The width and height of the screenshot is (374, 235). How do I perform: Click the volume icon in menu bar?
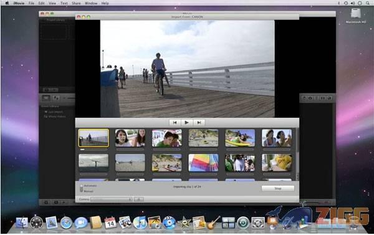(x=353, y=3)
